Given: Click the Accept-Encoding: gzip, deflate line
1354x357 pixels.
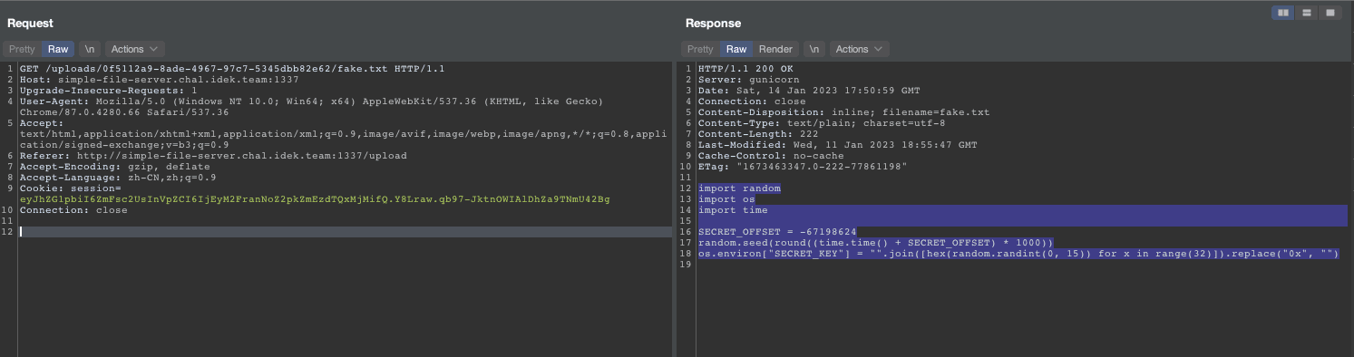Looking at the screenshot, I should pos(114,167).
